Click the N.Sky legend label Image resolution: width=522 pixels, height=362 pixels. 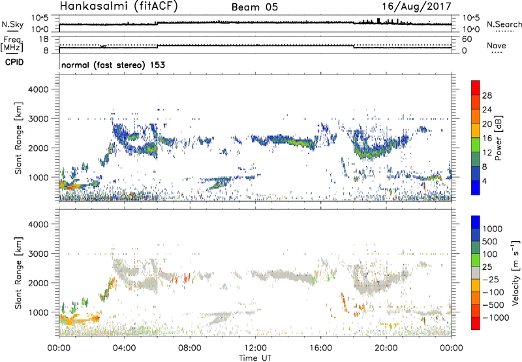pyautogui.click(x=12, y=24)
